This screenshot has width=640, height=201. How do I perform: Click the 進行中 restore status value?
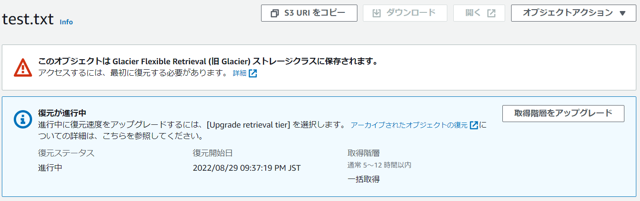pyautogui.click(x=50, y=168)
